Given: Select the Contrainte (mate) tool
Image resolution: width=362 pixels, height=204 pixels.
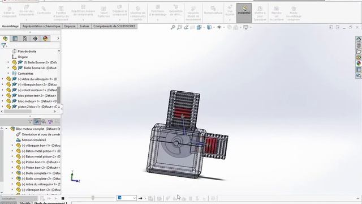Looking at the screenshot, I should (x=44, y=11).
